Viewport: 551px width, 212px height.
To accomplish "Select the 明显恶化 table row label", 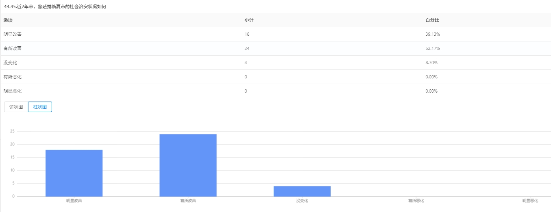I will point(13,91).
